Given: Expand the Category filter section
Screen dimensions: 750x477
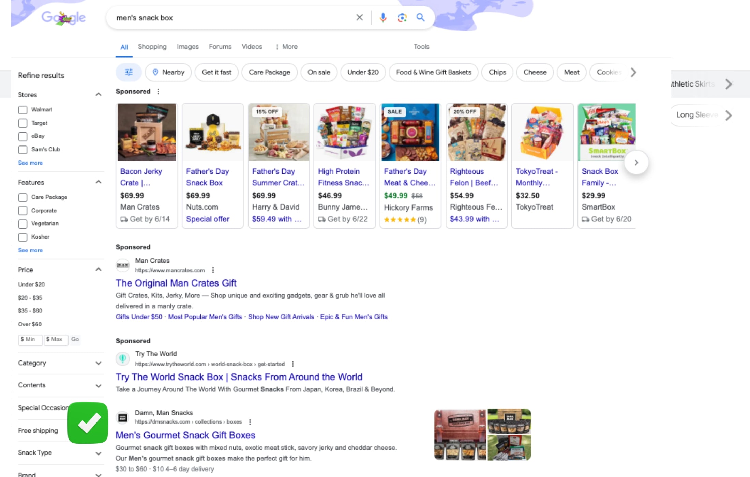Looking at the screenshot, I should pos(60,363).
